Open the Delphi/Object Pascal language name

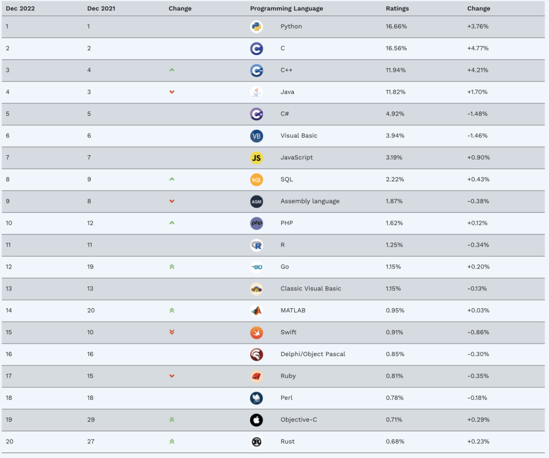(313, 354)
